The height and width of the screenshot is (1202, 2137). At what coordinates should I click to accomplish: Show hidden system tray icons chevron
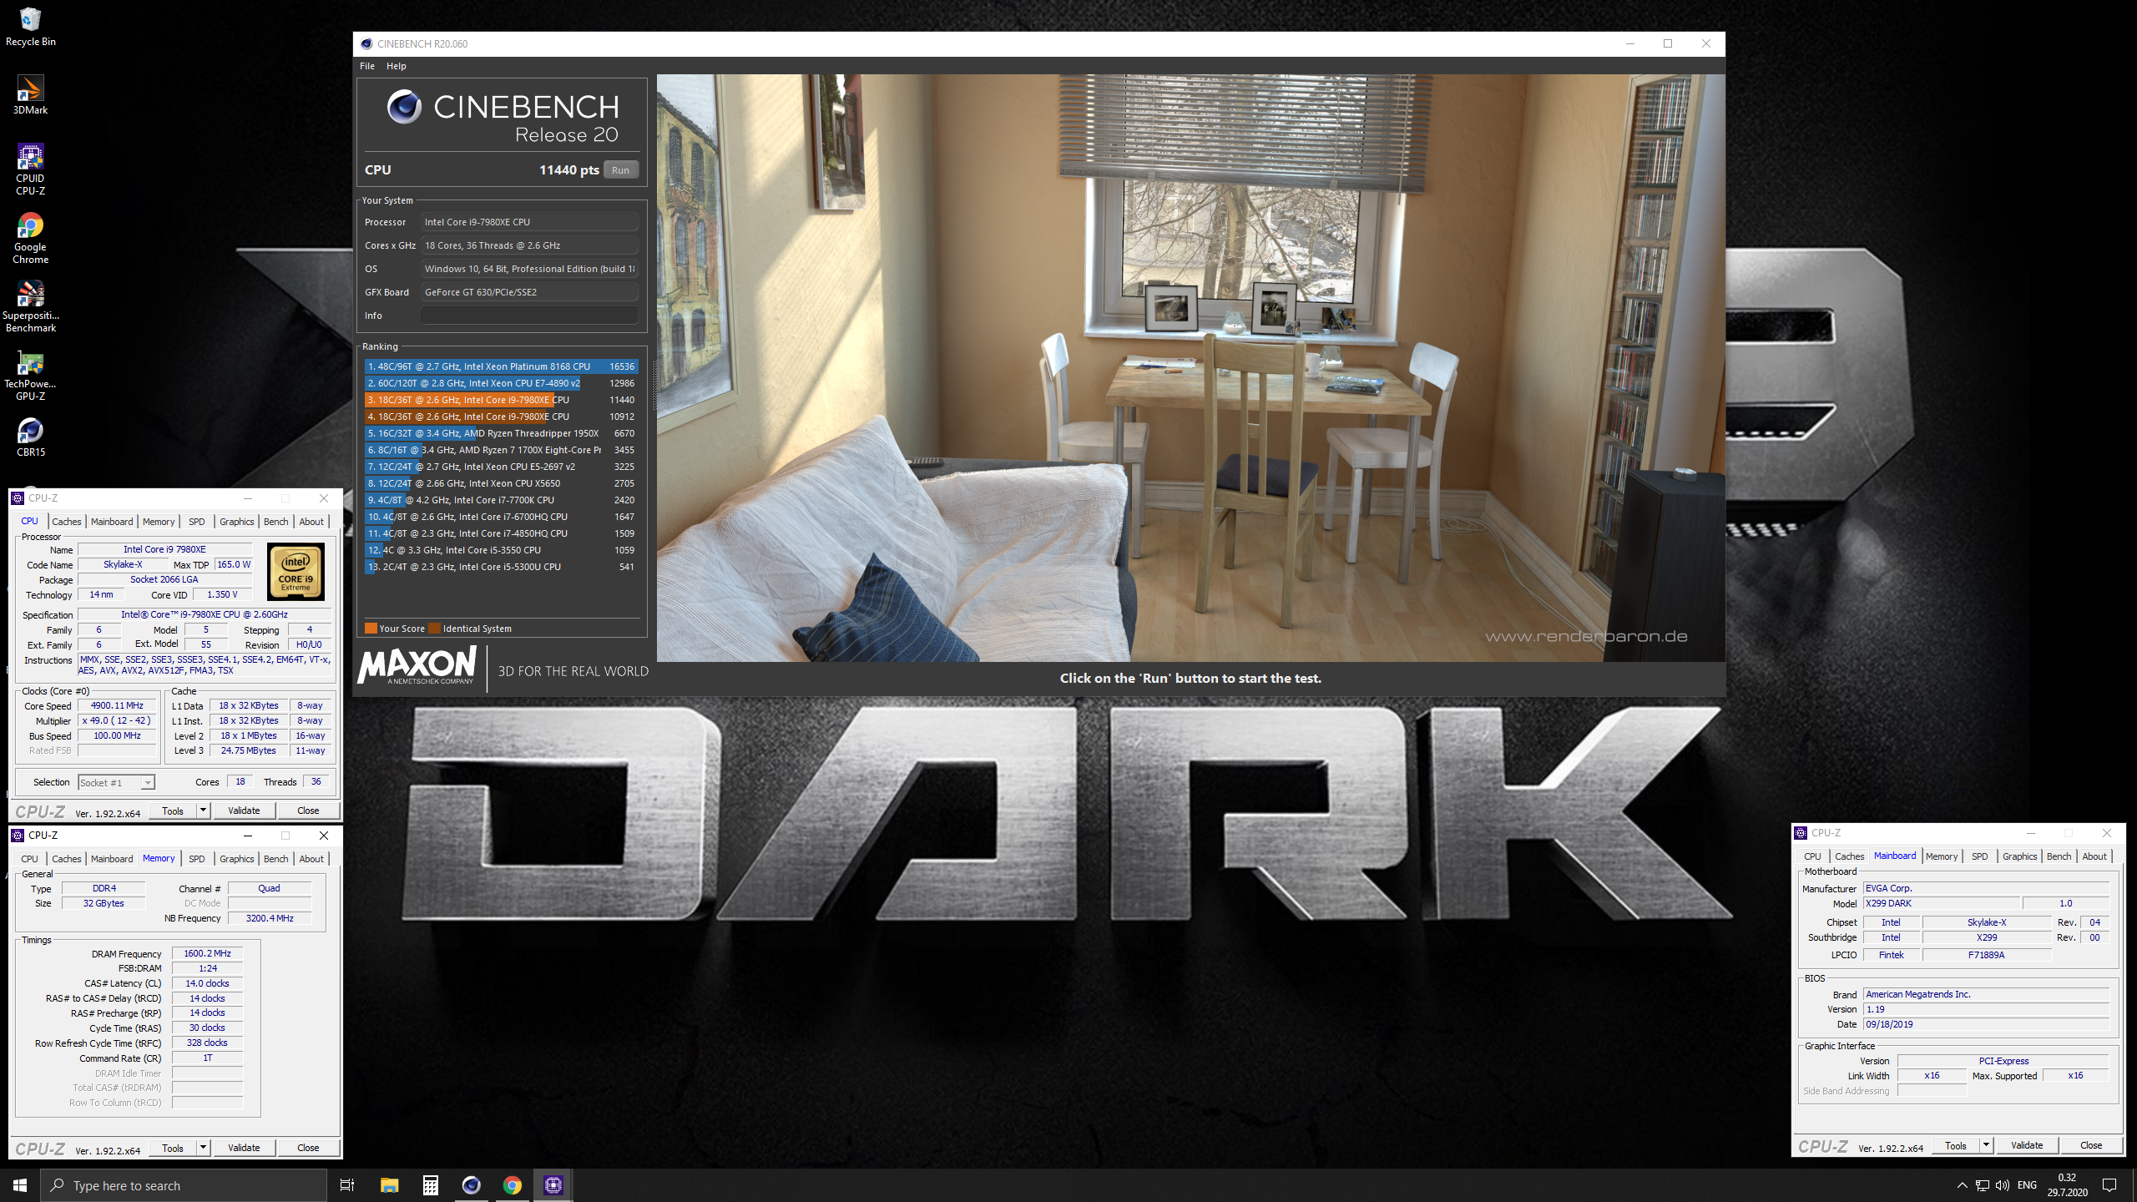coord(1962,1185)
